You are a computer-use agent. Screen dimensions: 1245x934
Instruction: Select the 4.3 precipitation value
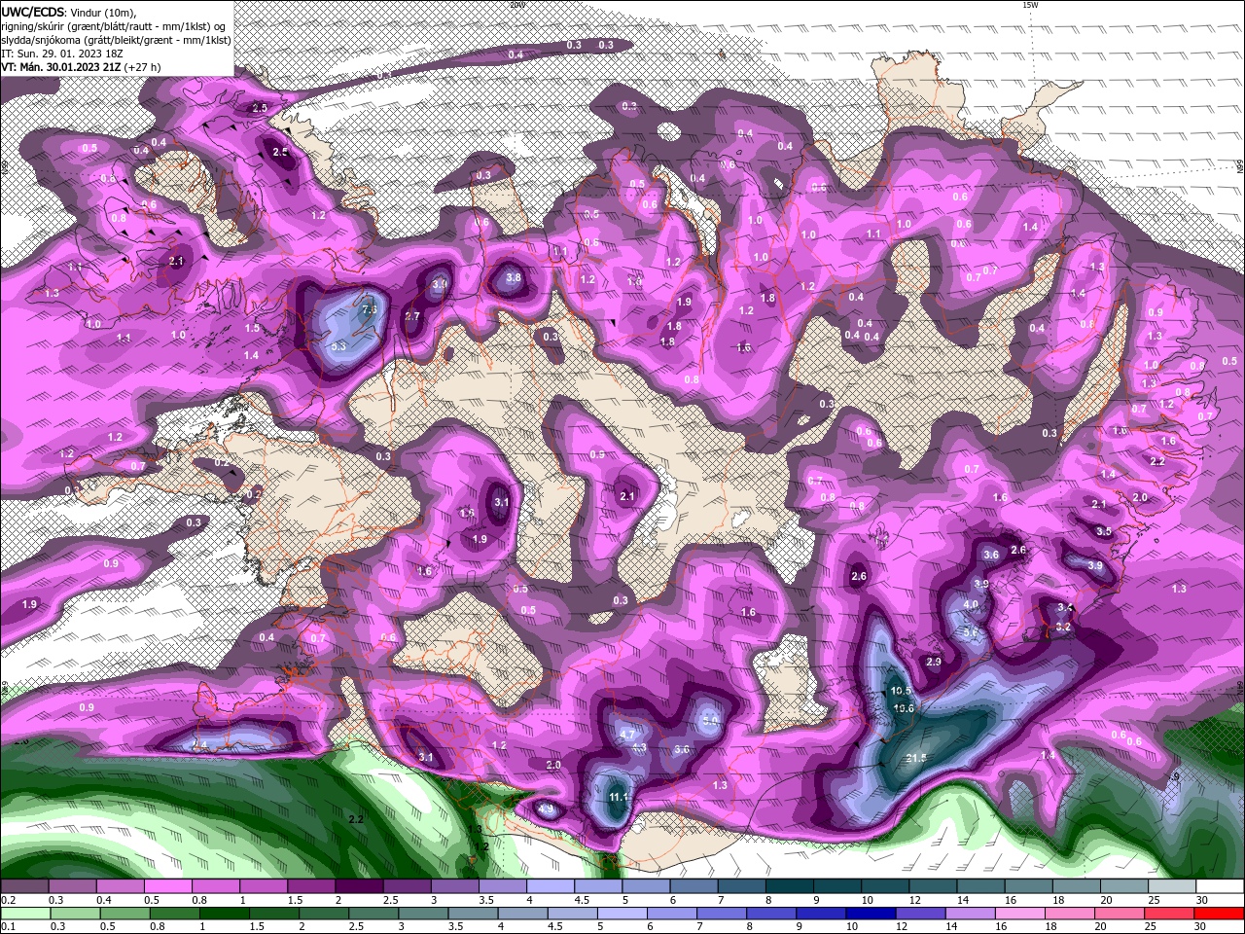click(639, 747)
